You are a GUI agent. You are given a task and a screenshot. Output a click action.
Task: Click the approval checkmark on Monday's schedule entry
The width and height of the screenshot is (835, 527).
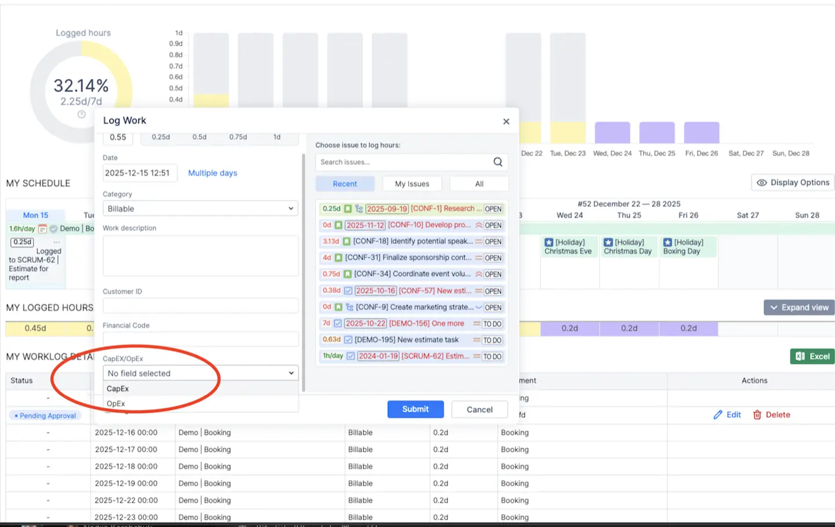pos(54,229)
